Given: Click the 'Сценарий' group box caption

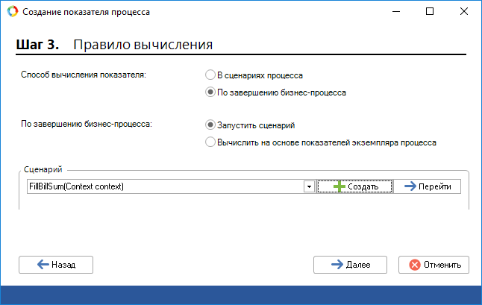Looking at the screenshot, I should 42,170.
